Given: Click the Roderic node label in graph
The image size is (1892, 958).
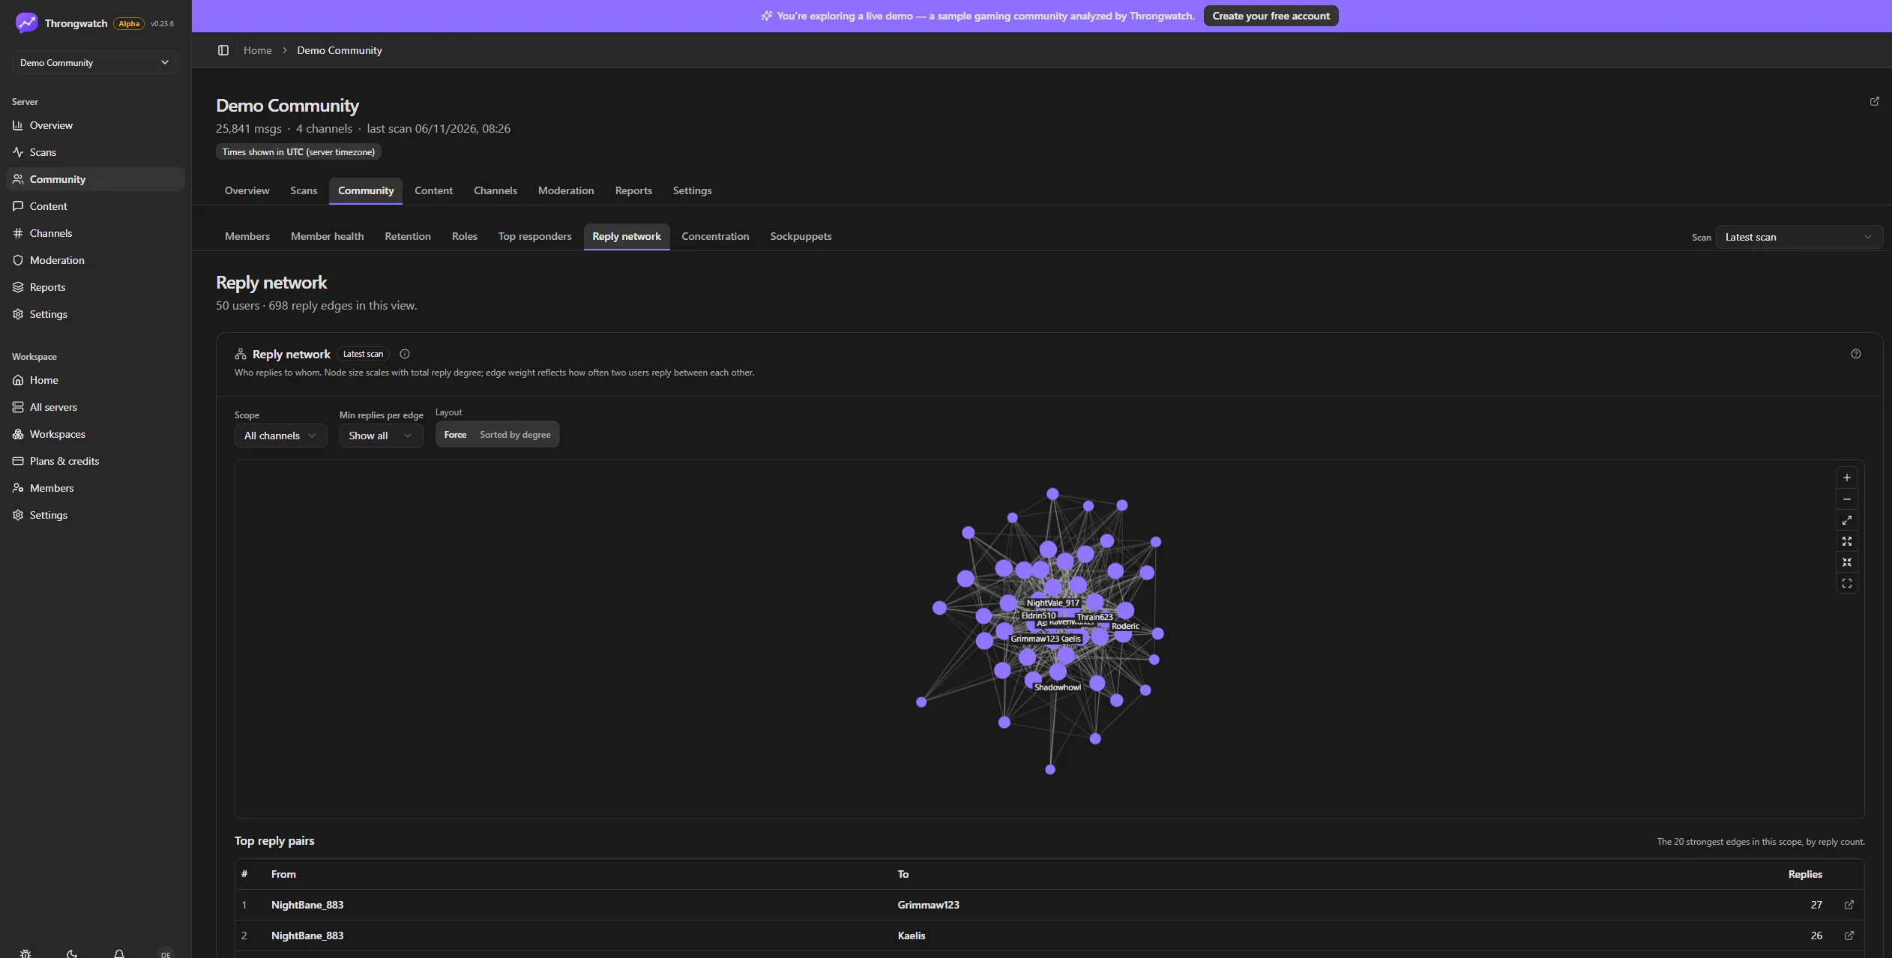Looking at the screenshot, I should tap(1125, 626).
